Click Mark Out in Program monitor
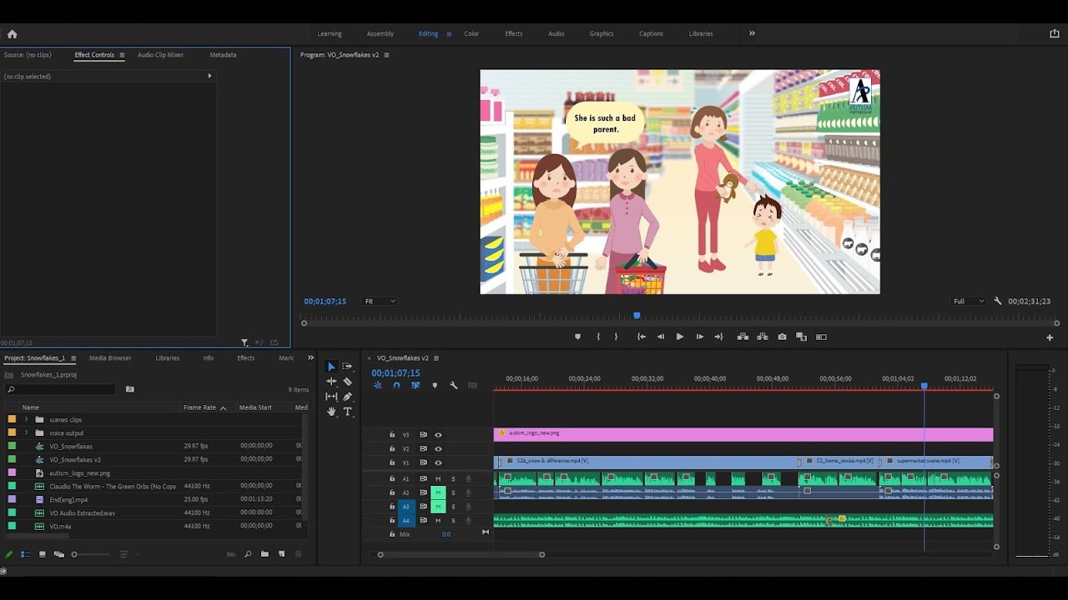The height and width of the screenshot is (600, 1068). pyautogui.click(x=616, y=337)
